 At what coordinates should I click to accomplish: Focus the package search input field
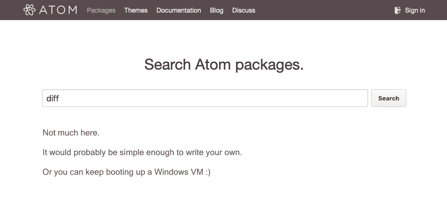205,98
